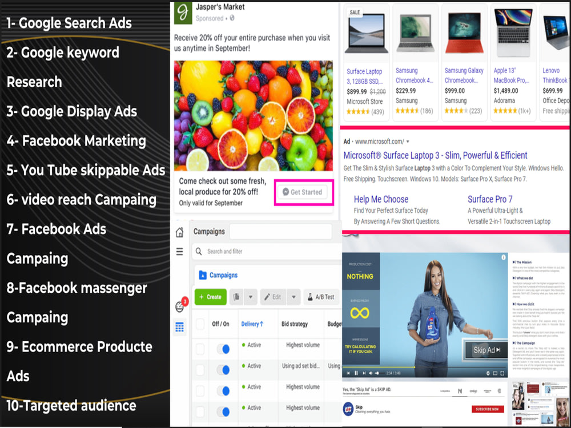Screen dimensions: 571x428
Task: Click the Edit button in campaigns toolbar
Action: click(x=273, y=297)
